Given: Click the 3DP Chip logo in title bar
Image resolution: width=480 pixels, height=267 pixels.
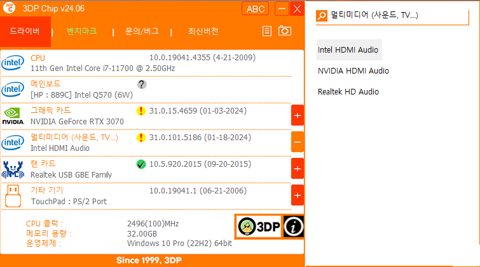Looking at the screenshot, I should (9, 8).
